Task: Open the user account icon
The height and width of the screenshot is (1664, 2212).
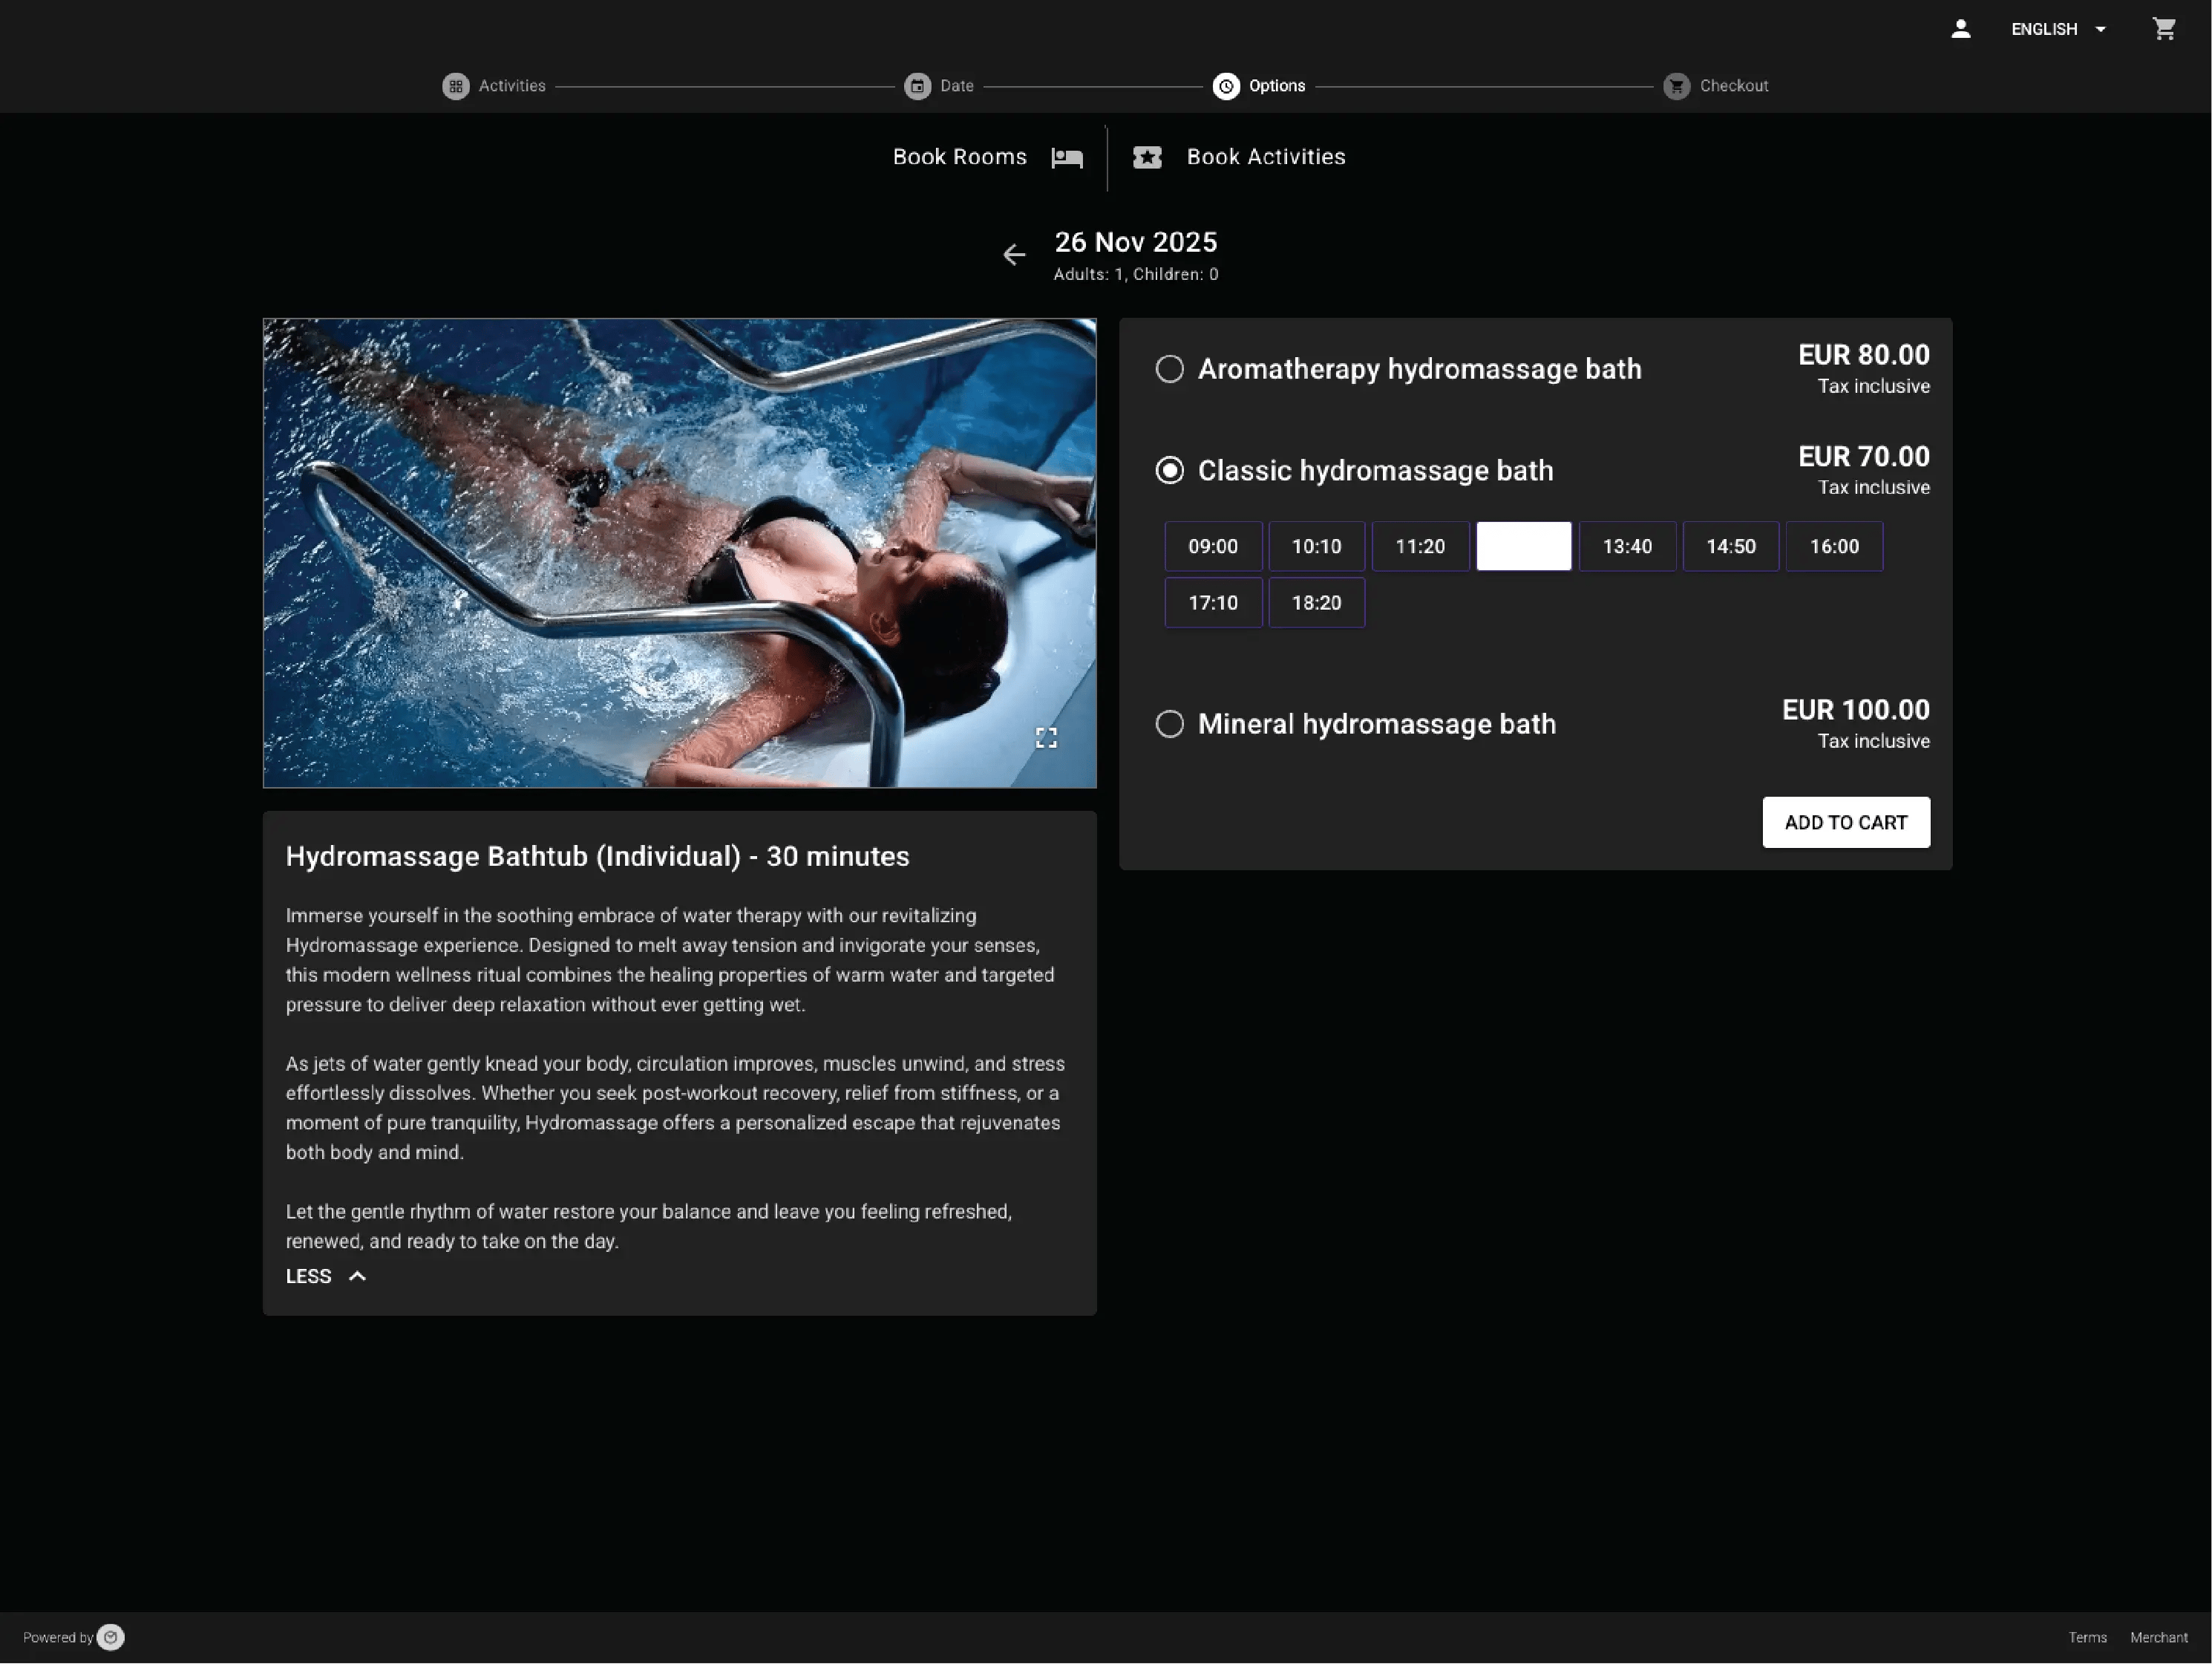Action: click(x=1960, y=29)
